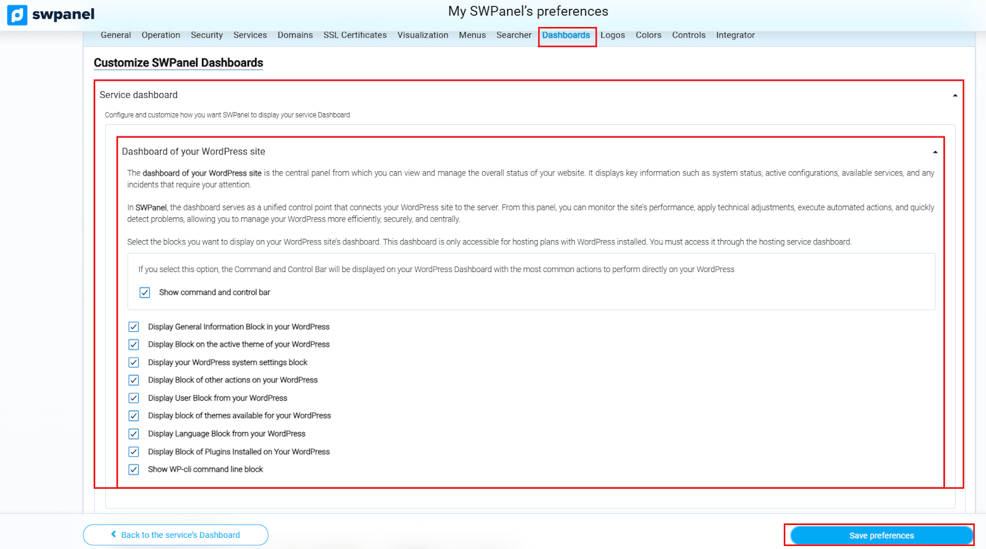Disable Display Block on the active theme
Viewport: 986px width, 549px height.
[x=134, y=345]
